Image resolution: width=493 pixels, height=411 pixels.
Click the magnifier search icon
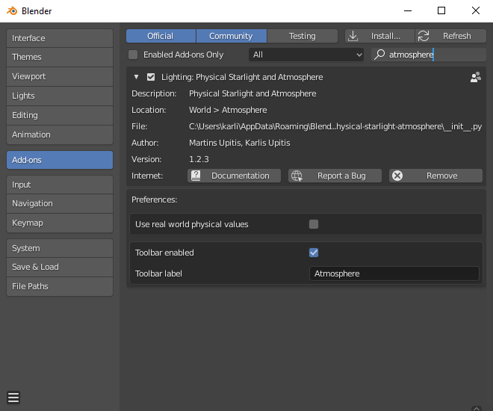click(x=379, y=55)
